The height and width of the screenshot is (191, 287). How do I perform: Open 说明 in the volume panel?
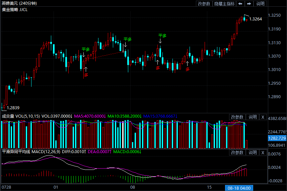tap(253, 117)
